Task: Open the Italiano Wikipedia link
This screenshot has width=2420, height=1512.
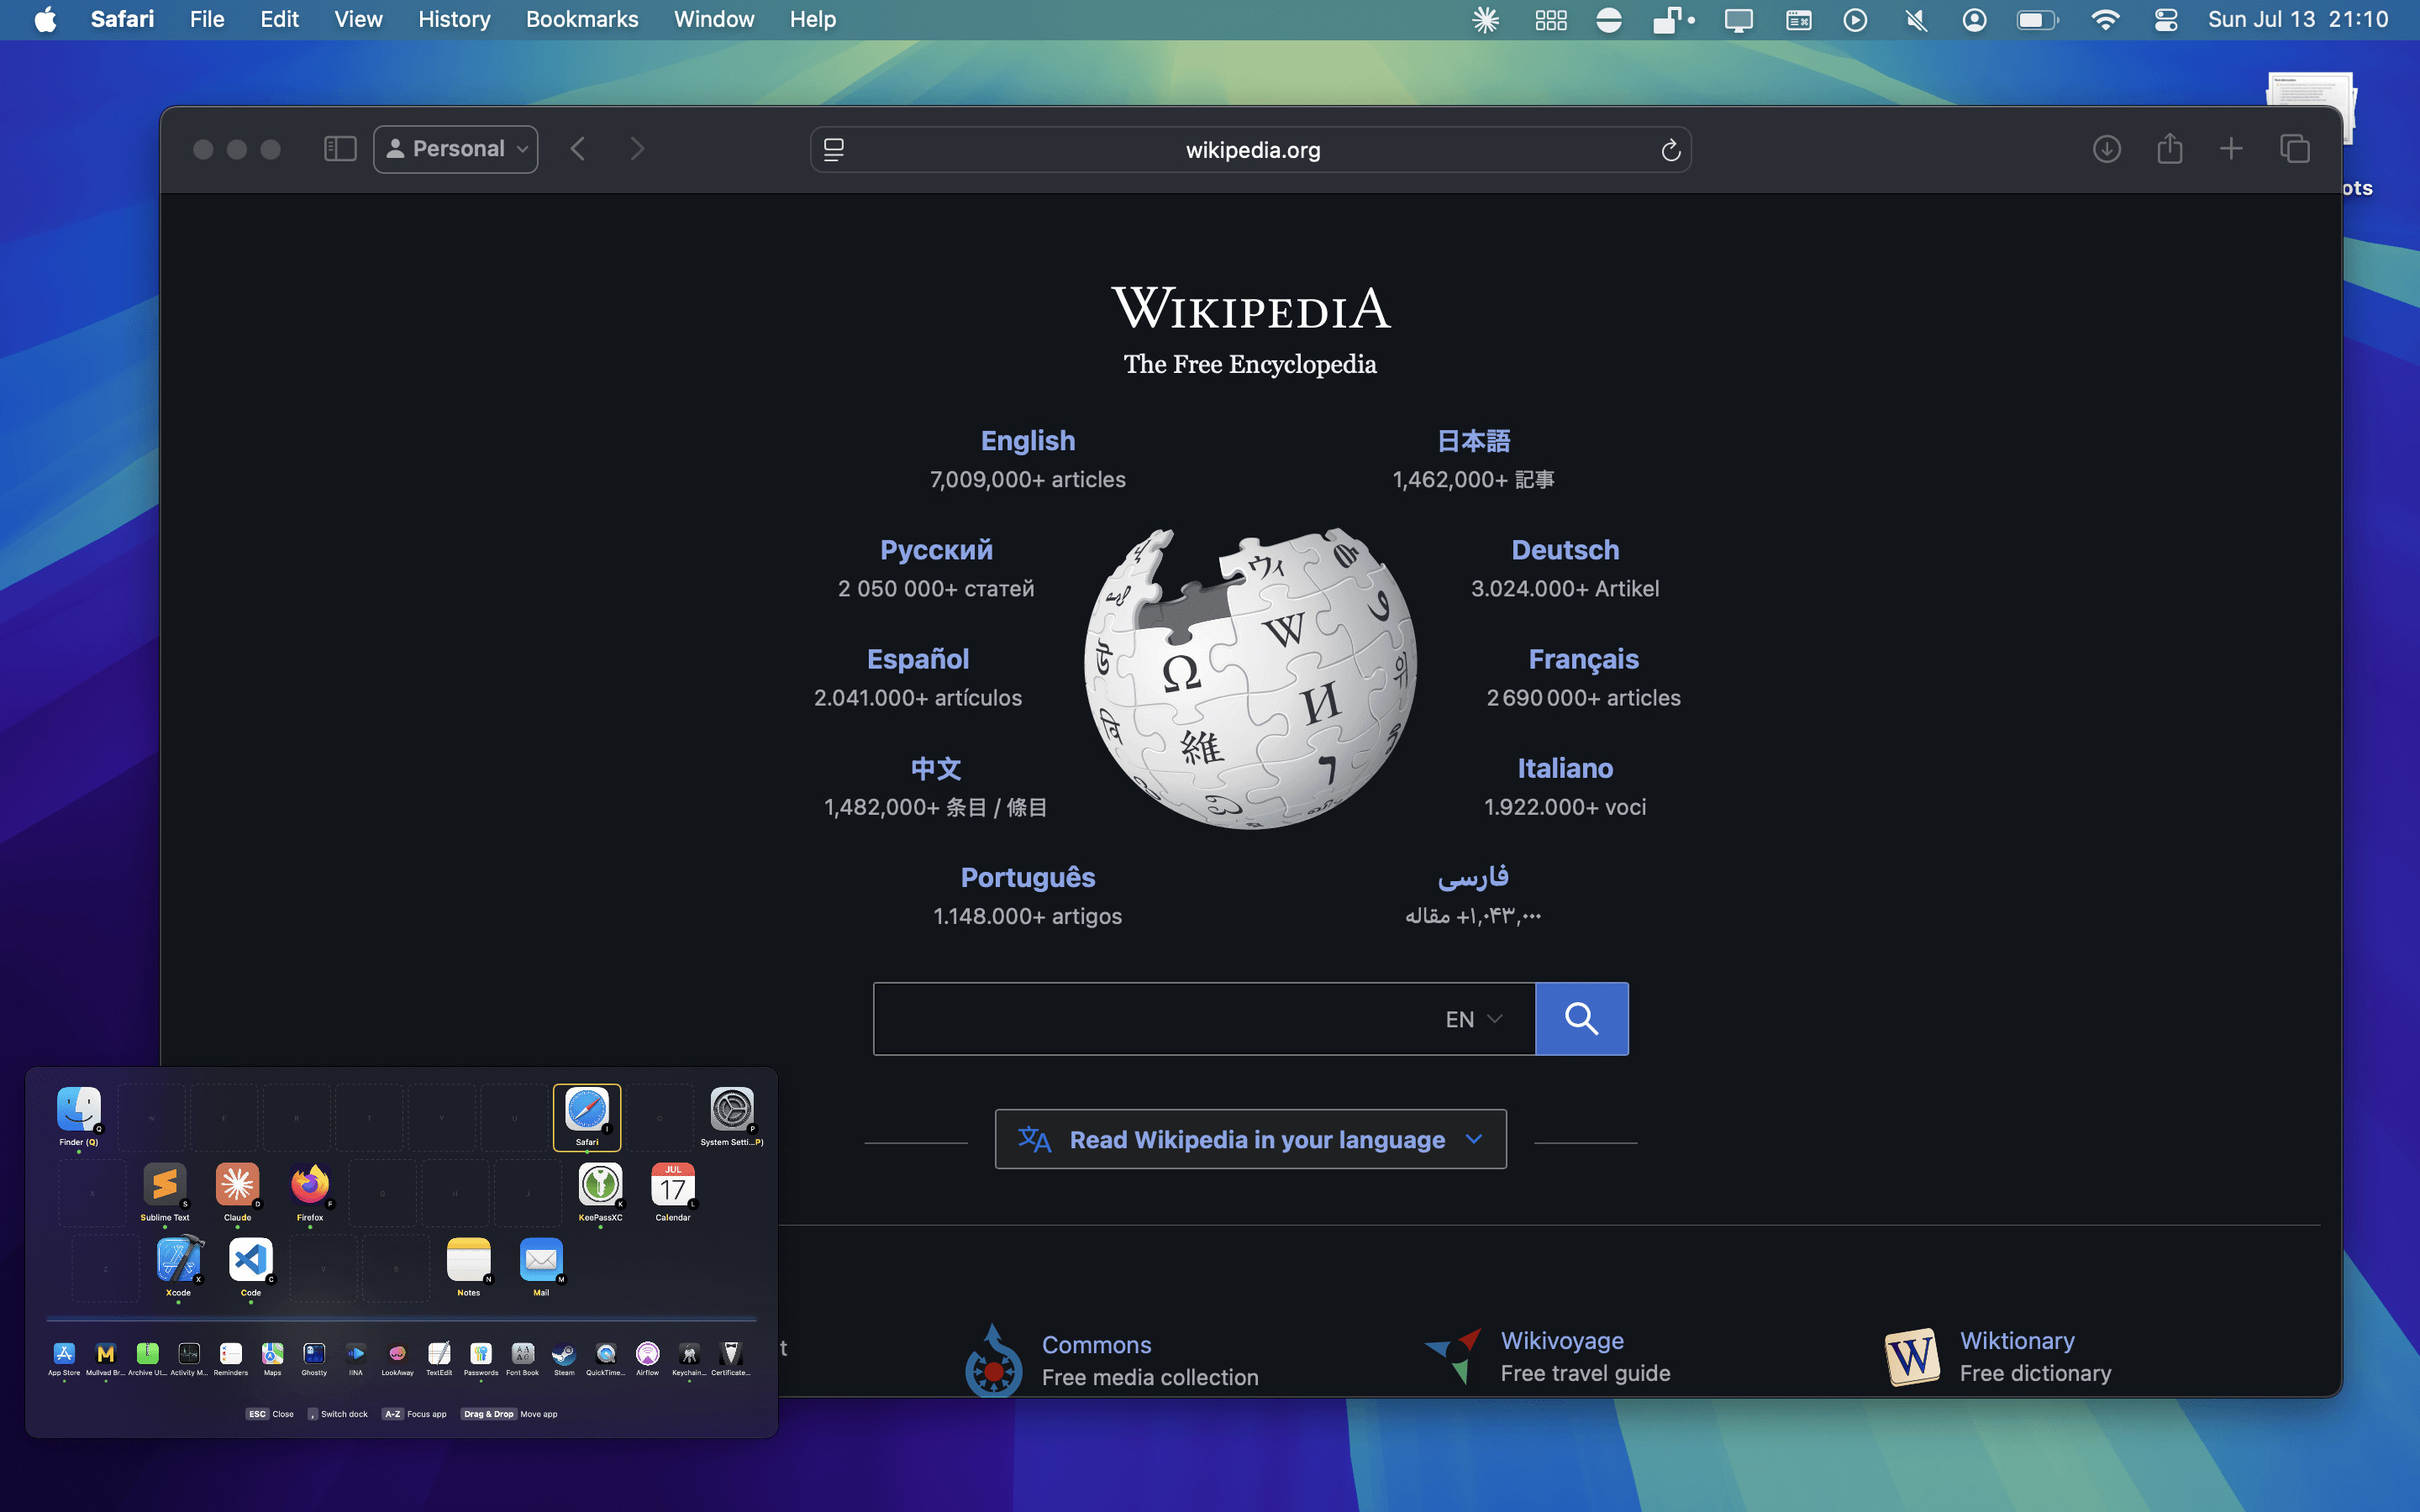Action: (1565, 768)
